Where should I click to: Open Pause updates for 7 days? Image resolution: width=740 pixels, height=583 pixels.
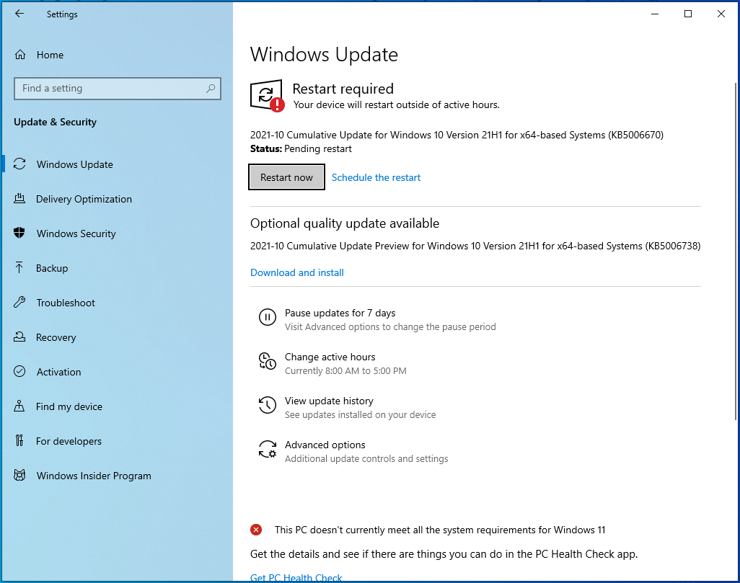[340, 313]
